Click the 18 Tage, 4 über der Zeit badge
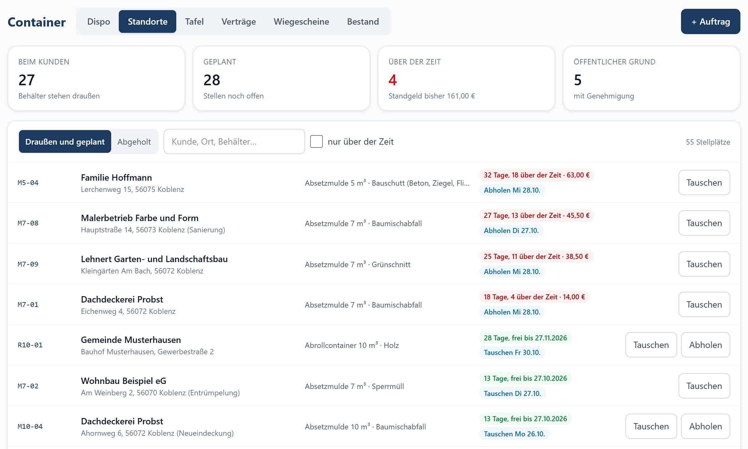Screen dimensions: 748x449 point(534,297)
